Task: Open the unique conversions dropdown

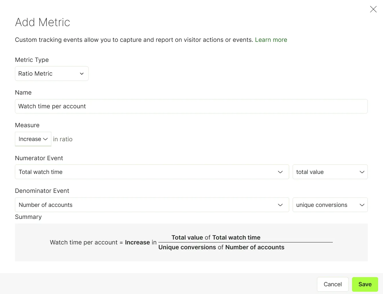Action: tap(330, 205)
